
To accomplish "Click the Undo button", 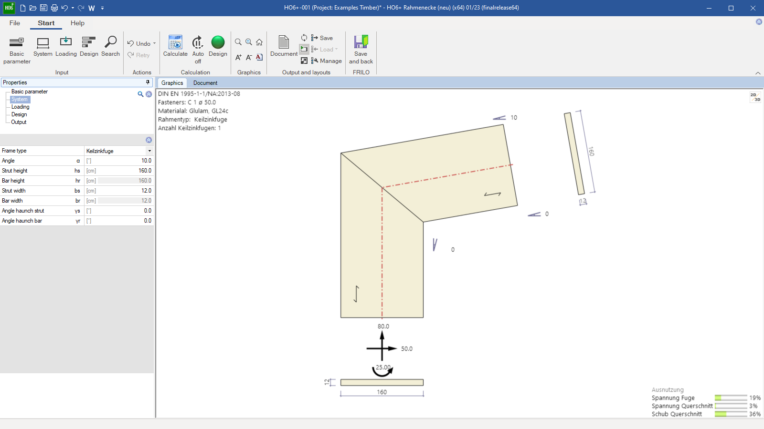I will click(x=139, y=43).
